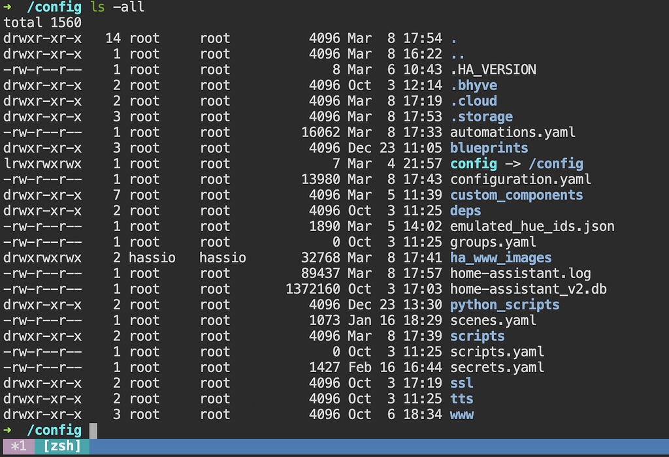Click the custom_components directory name
669x457 pixels.
tap(516, 195)
